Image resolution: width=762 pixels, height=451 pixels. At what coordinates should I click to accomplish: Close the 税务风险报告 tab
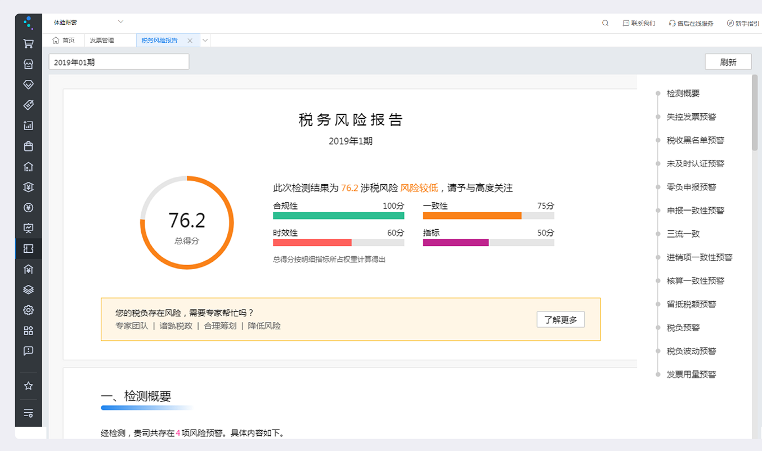click(190, 41)
